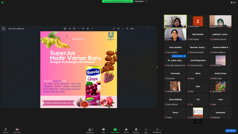
Task: Select 10.Dion Naldo participant tile
Action: (198, 112)
